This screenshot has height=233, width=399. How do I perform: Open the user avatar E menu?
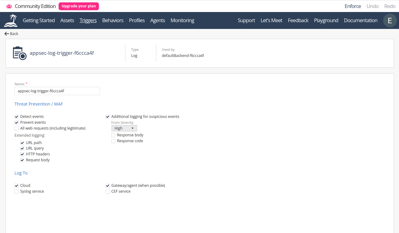click(x=390, y=21)
